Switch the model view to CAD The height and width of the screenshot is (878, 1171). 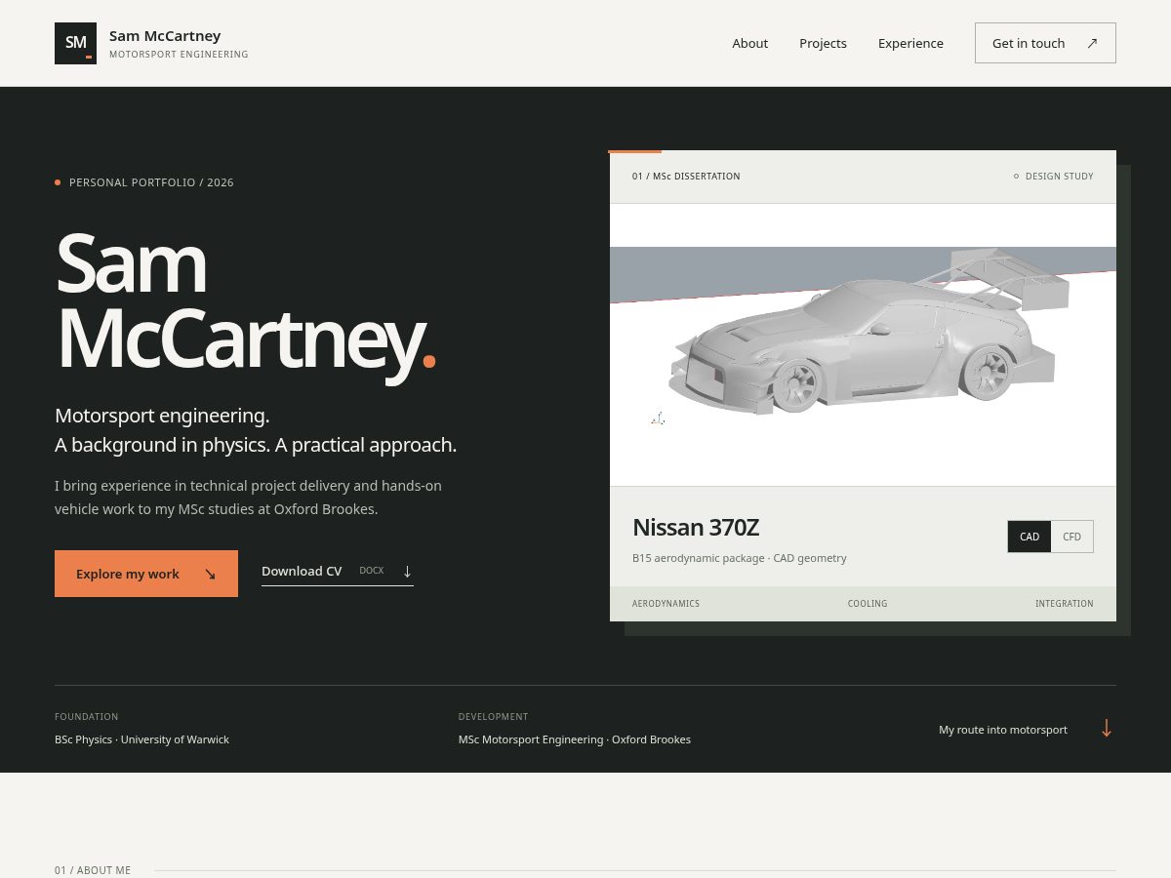coord(1030,537)
